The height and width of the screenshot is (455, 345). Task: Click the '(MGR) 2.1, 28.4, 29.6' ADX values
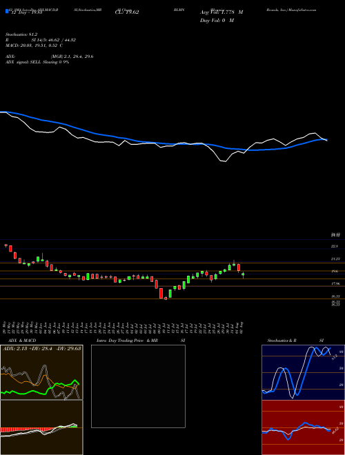[x=72, y=57]
